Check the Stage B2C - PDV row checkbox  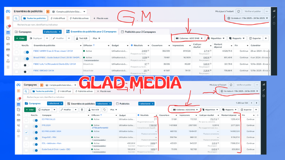pos(27,138)
